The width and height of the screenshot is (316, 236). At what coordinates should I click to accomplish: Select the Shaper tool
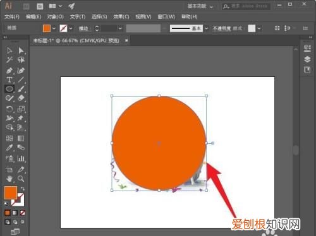click(x=9, y=98)
